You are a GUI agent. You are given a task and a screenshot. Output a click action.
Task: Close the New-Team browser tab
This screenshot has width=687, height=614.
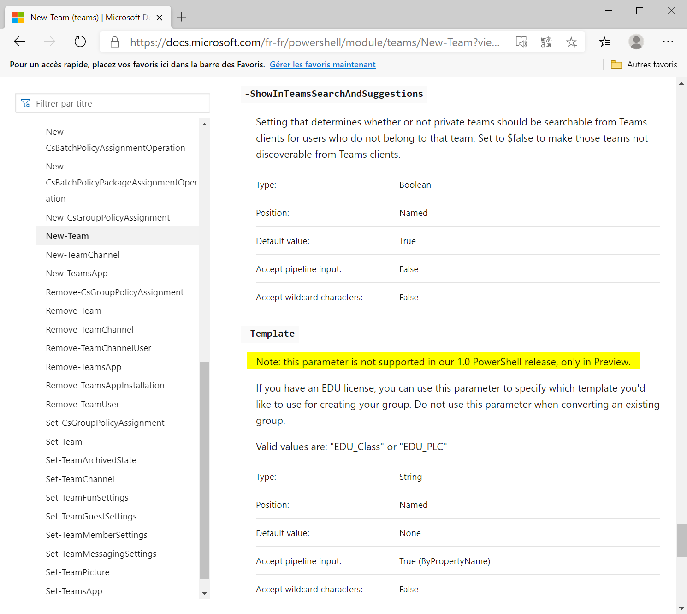pyautogui.click(x=160, y=18)
